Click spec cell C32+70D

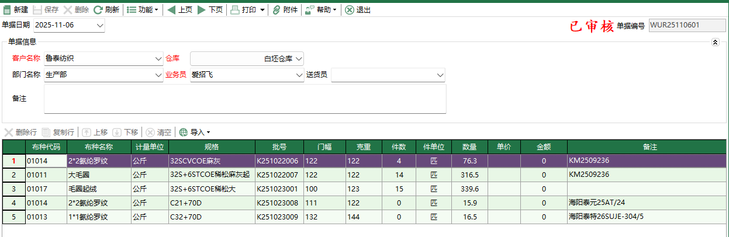click(212, 217)
